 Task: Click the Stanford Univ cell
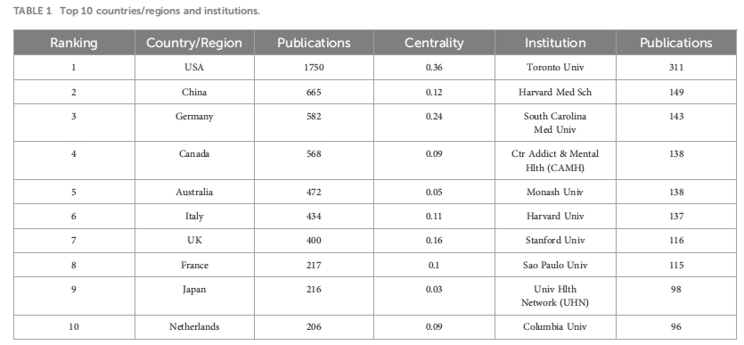point(555,241)
